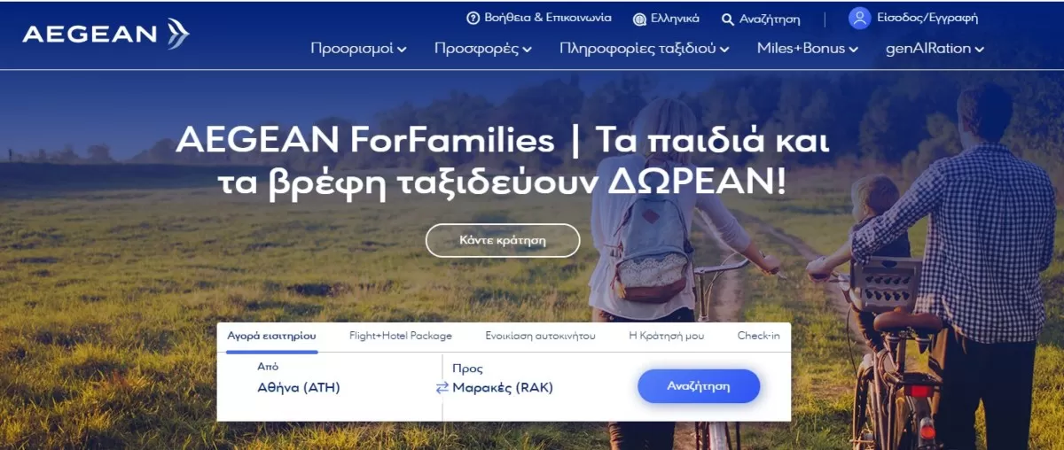Image resolution: width=1064 pixels, height=450 pixels.
Task: Select the Αγορά εισιτηρίου tab
Action: click(x=271, y=336)
